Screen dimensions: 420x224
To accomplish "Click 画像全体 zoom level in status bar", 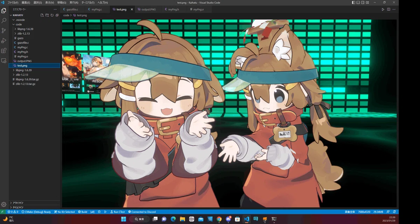I will coord(350,212).
